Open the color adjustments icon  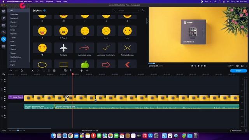coord(49,70)
